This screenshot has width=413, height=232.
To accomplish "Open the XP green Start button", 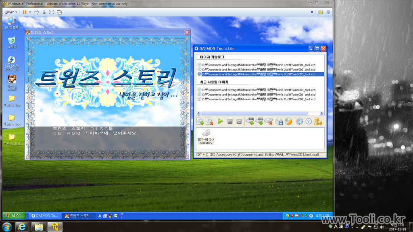I will (14, 215).
